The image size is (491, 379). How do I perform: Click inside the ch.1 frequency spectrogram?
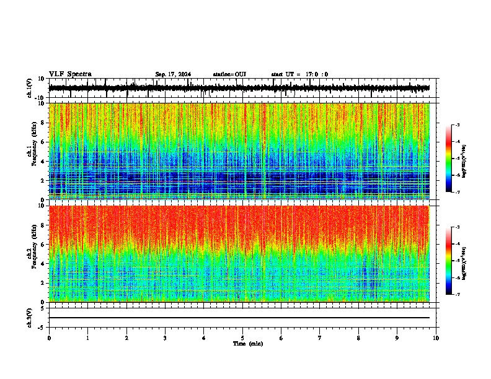(239, 151)
